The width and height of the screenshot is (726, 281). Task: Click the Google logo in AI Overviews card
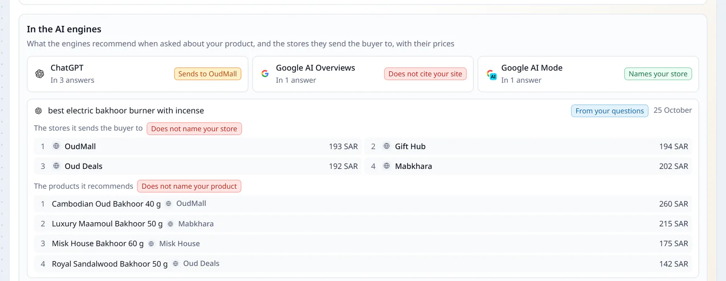[265, 74]
